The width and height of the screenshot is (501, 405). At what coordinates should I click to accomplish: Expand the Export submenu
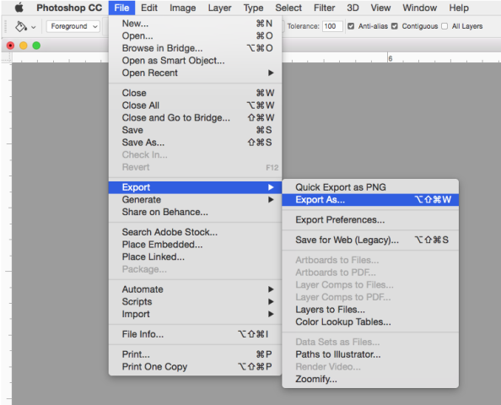tap(195, 187)
